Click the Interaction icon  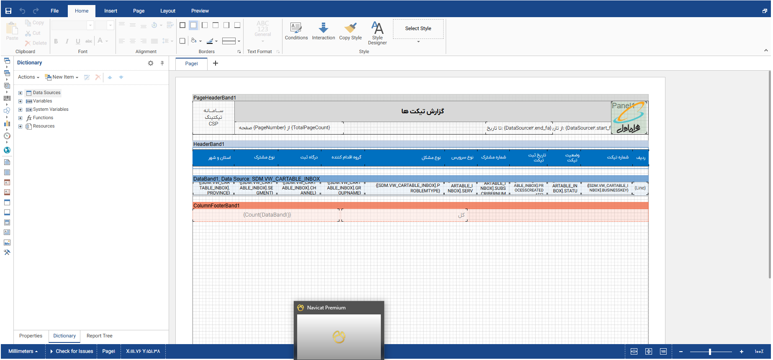coord(323,31)
